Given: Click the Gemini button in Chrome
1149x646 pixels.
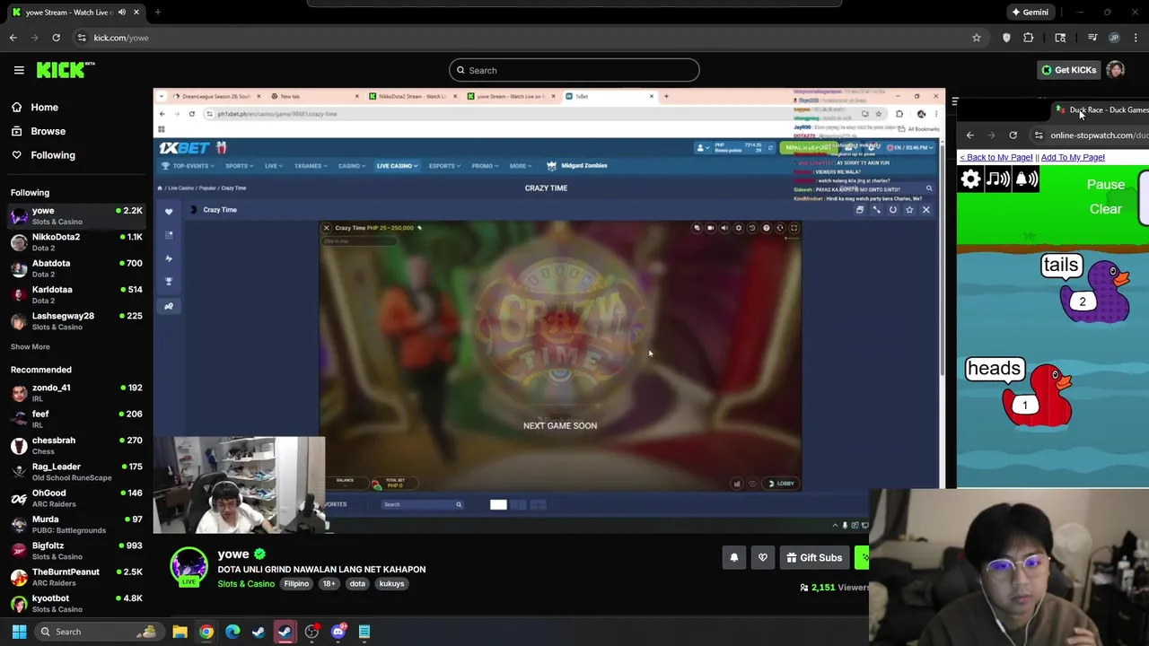Looking at the screenshot, I should click(x=1030, y=13).
